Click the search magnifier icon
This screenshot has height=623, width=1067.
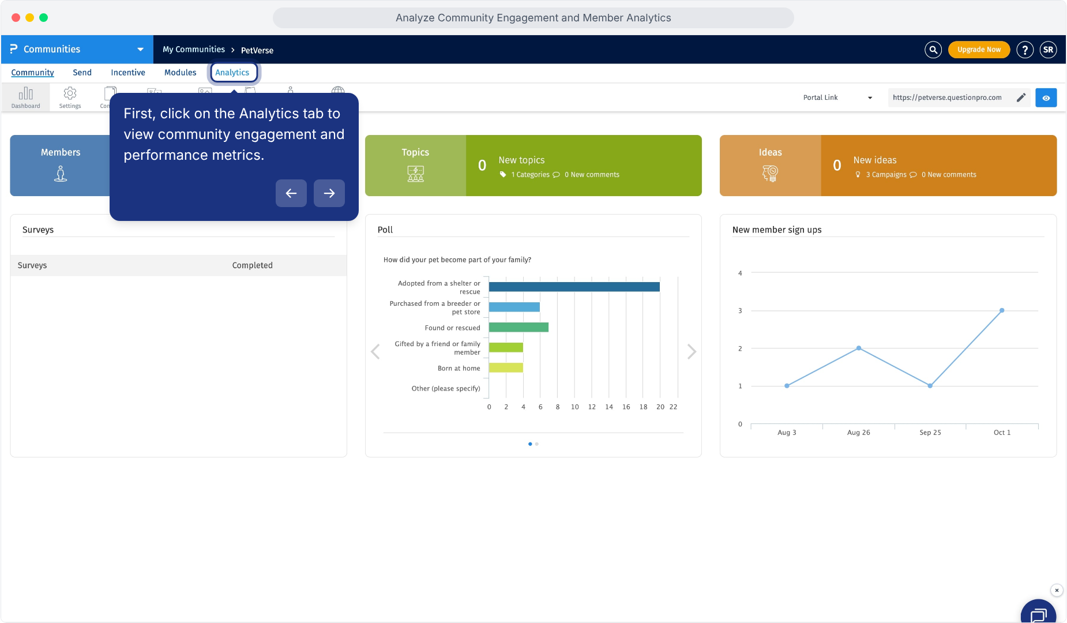click(x=933, y=50)
